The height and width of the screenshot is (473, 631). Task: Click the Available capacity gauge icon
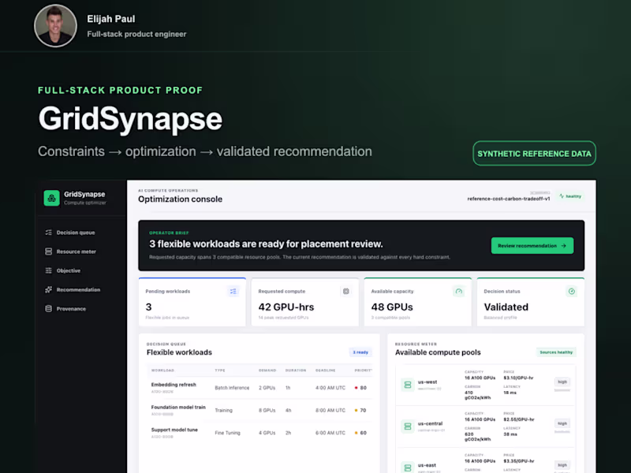459,291
